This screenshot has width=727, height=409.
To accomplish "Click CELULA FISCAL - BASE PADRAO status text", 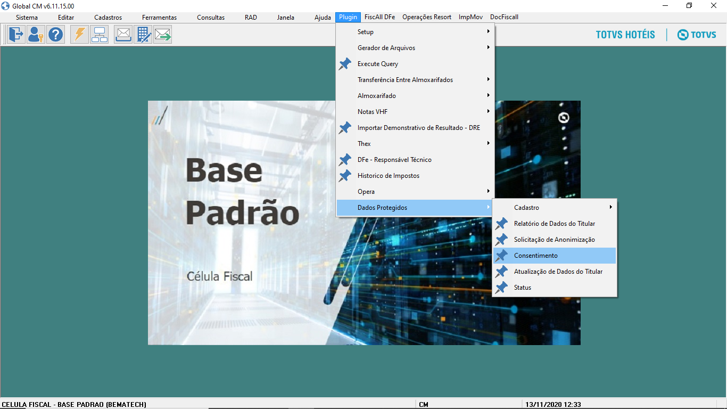I will pos(74,405).
